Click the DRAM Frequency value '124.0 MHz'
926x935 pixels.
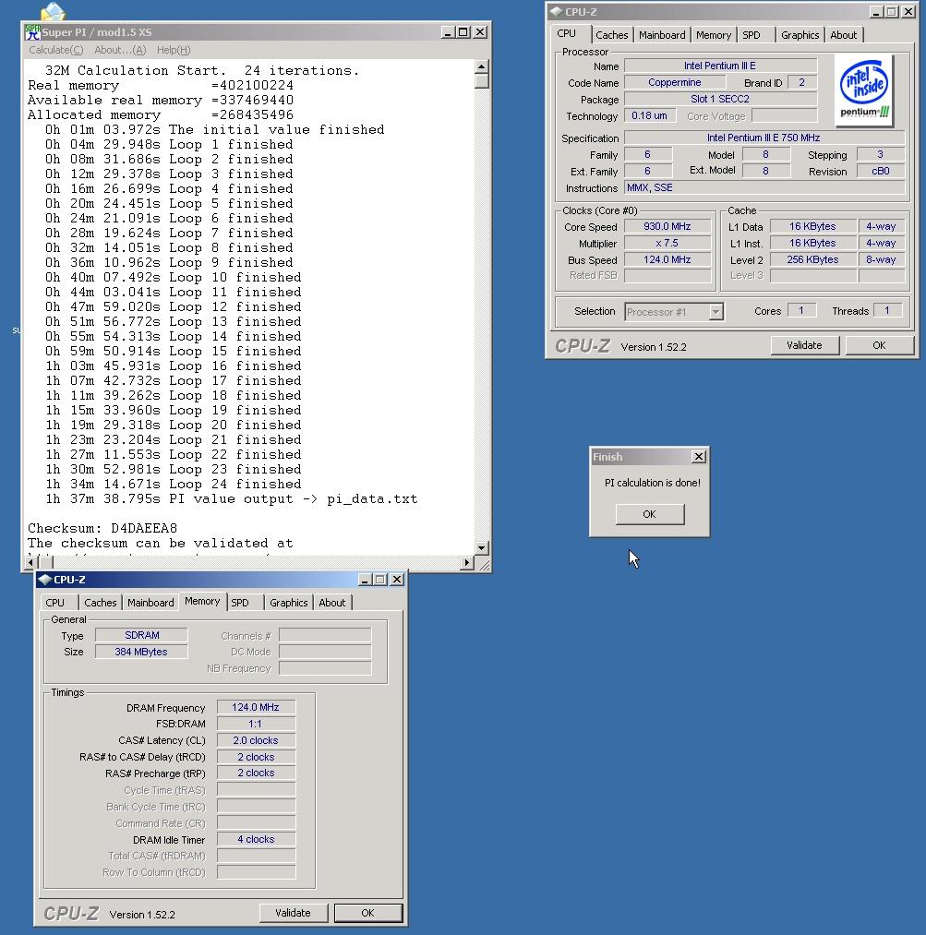point(256,707)
